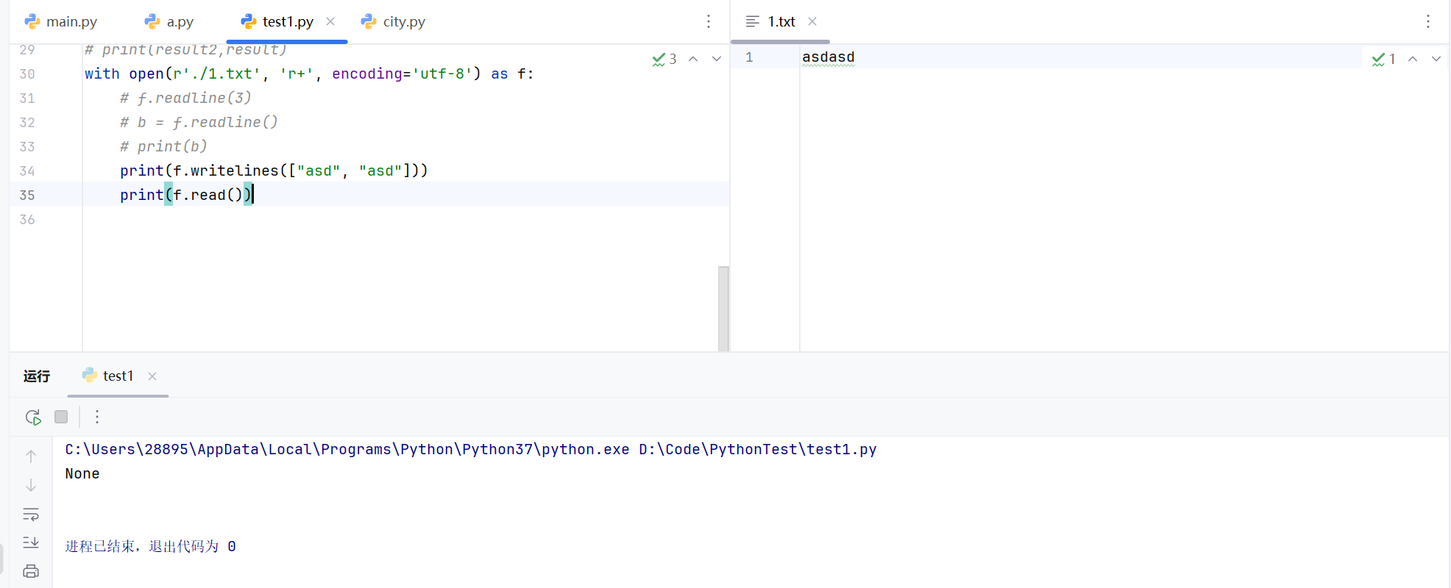
Task: Click the process finished message in console
Action: pyautogui.click(x=150, y=546)
